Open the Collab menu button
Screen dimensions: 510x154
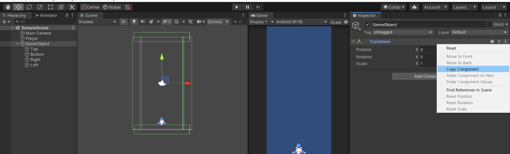tap(393, 7)
